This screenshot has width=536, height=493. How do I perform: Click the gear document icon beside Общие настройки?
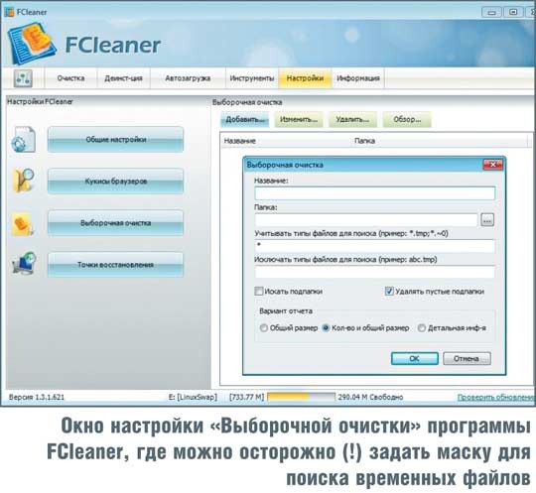pos(23,140)
